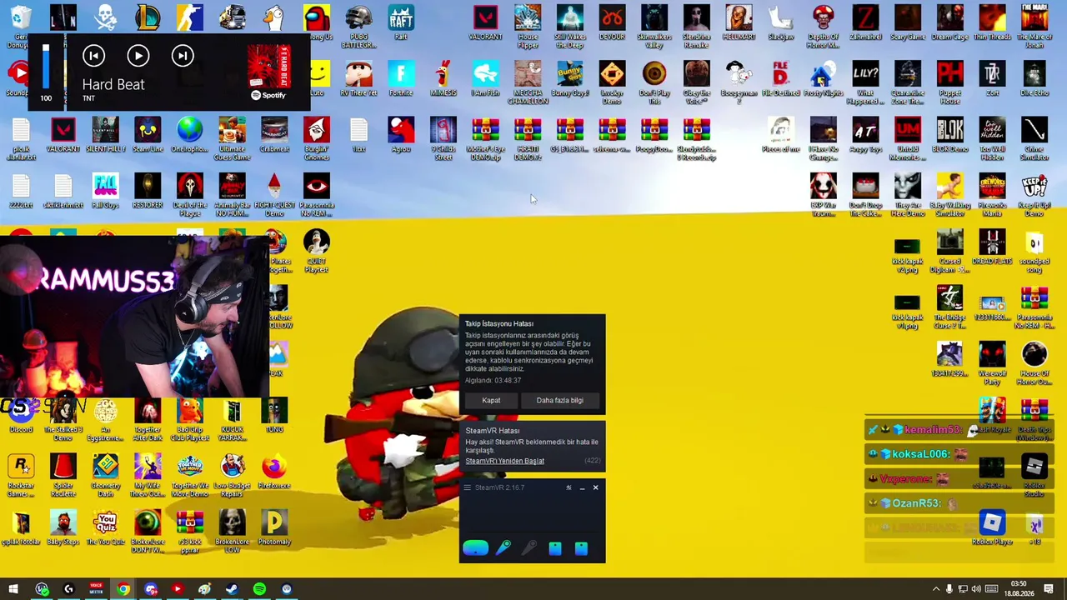Open the Still Wakes the Deep icon
Screen dimensions: 1067x600
coord(570,27)
